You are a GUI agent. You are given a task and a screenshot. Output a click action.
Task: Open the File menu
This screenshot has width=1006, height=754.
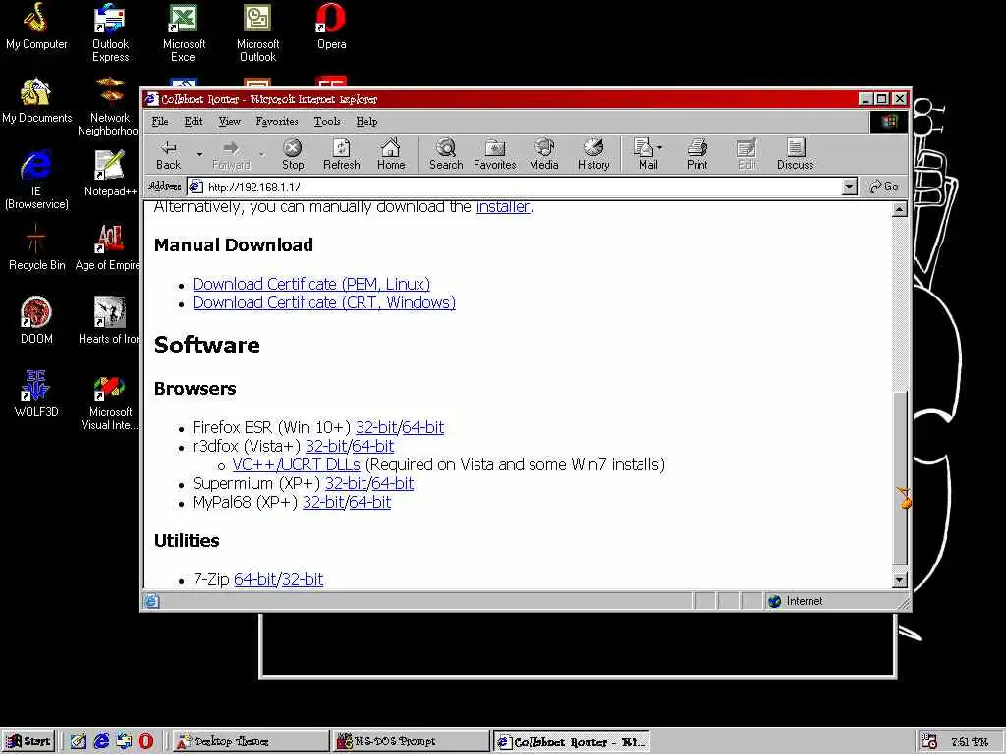pyautogui.click(x=160, y=121)
